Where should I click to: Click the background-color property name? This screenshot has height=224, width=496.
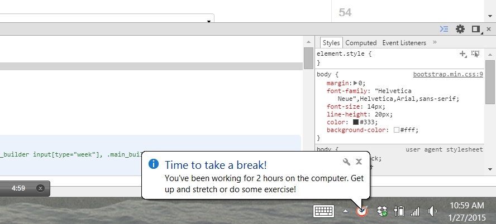[x=356, y=130]
